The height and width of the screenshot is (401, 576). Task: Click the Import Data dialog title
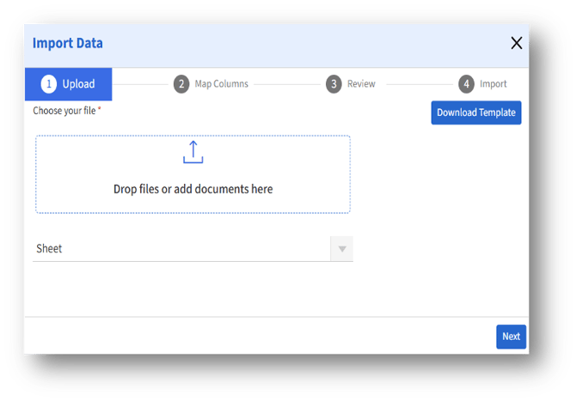68,43
